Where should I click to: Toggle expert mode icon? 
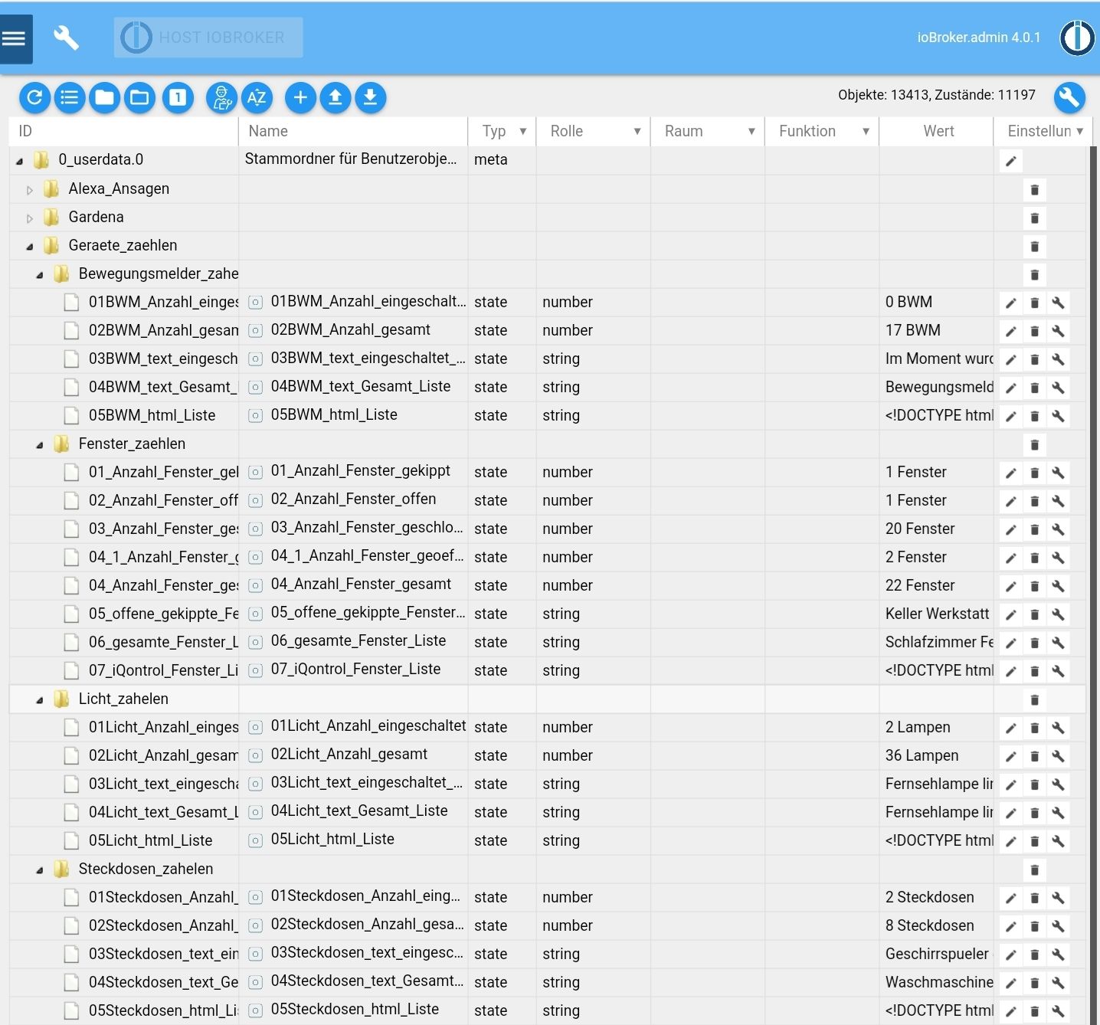(222, 97)
